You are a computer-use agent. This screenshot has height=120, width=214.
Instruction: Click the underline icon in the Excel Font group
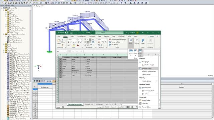73,42
